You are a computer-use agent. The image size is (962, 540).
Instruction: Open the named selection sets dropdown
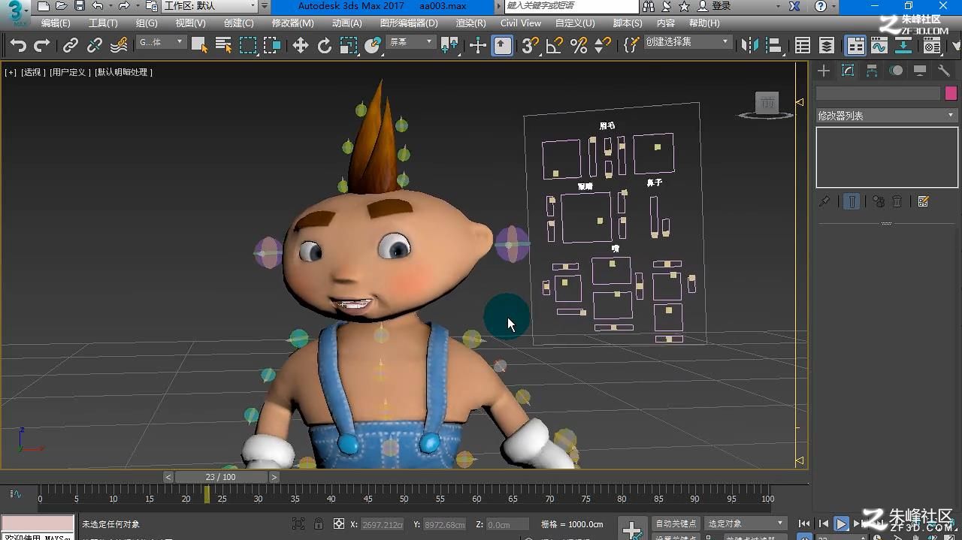pos(687,43)
